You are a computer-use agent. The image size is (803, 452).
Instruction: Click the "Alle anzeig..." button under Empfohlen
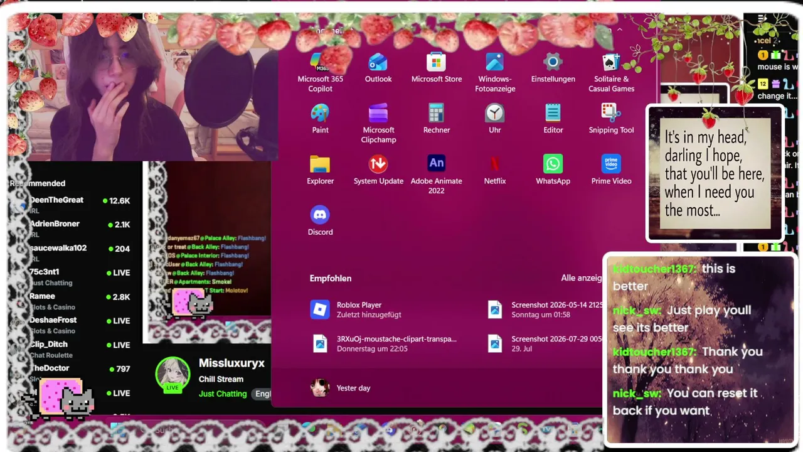coord(582,278)
